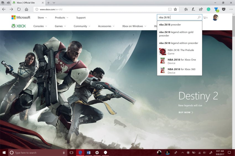The width and height of the screenshot is (235, 156).
Task: Open the Windows Start menu
Action: [4, 153]
